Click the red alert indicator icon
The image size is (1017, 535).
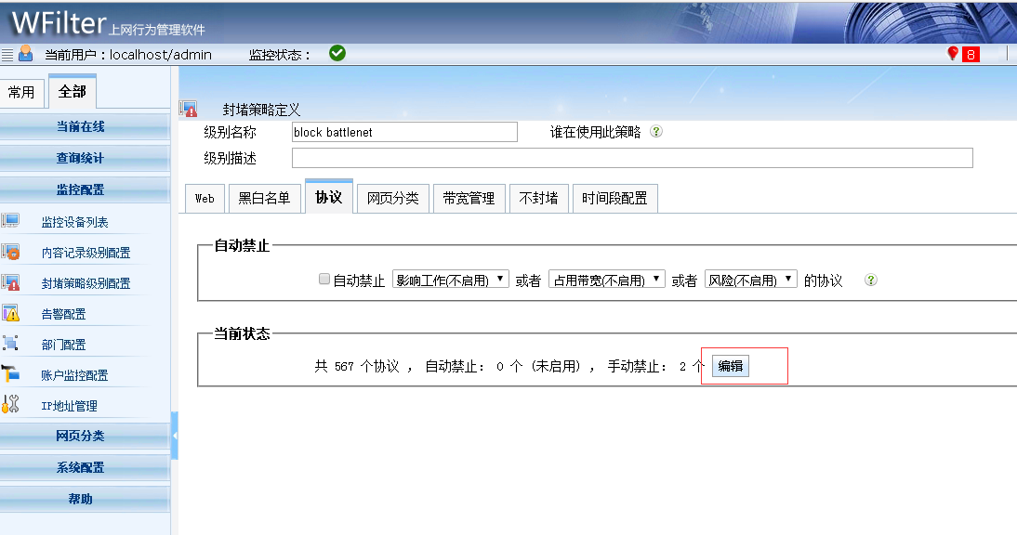[952, 54]
